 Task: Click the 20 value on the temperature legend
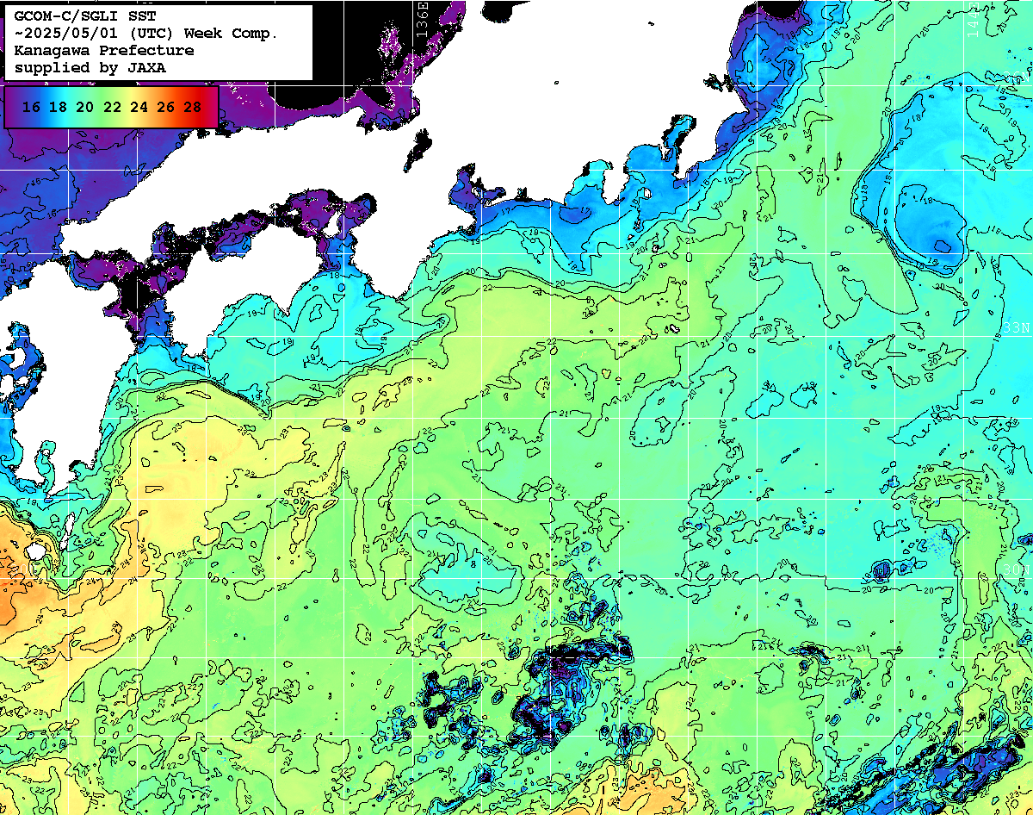coord(84,108)
